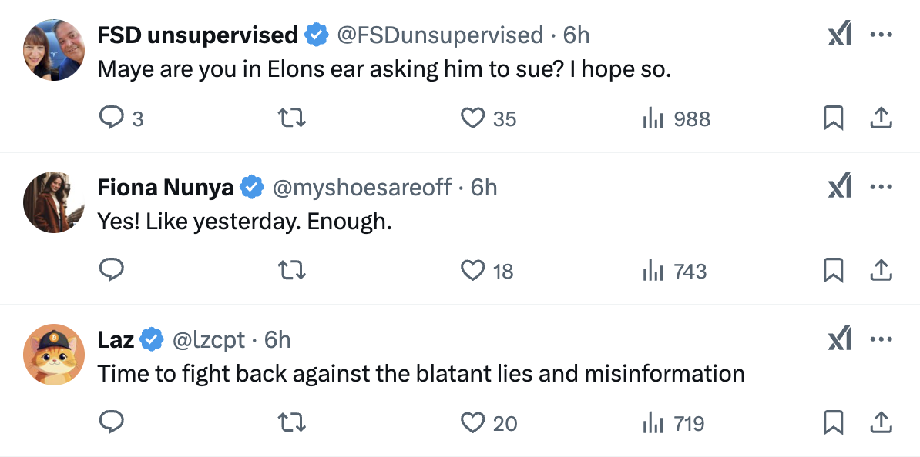Open Grok icon on FSD unsupervised's post
920x457 pixels.
(x=838, y=35)
